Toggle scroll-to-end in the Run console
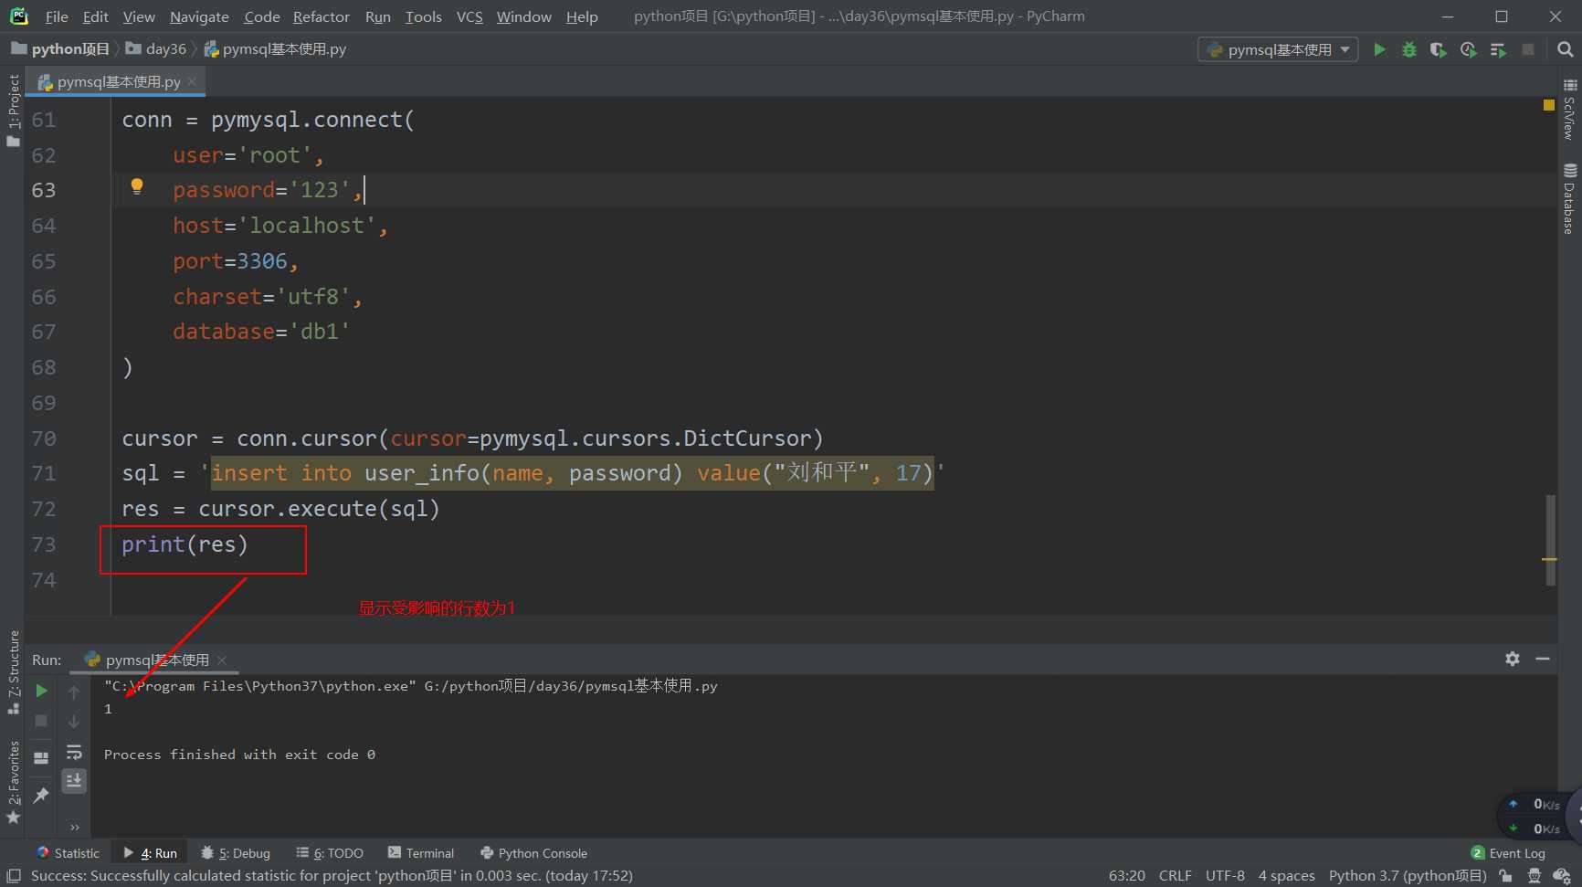 point(74,780)
